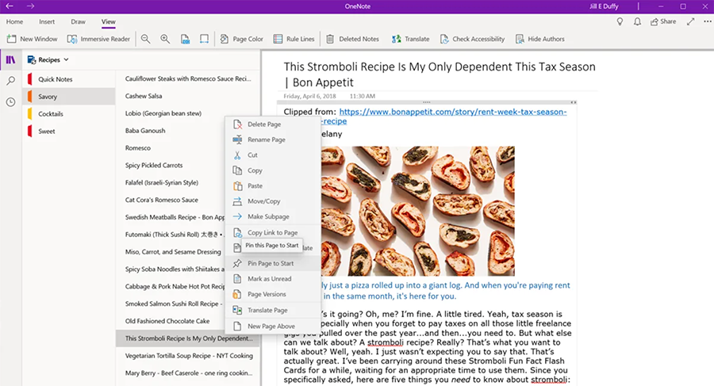Click the fit page width icon
Screen dimensions: 714x386
tap(204, 39)
